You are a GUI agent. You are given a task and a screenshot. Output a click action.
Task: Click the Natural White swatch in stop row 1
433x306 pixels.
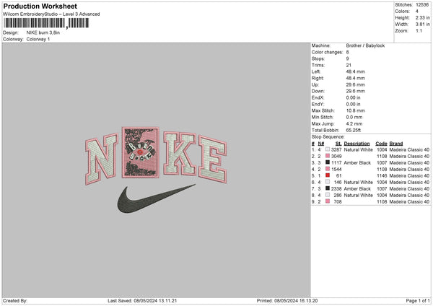pyautogui.click(x=328, y=149)
